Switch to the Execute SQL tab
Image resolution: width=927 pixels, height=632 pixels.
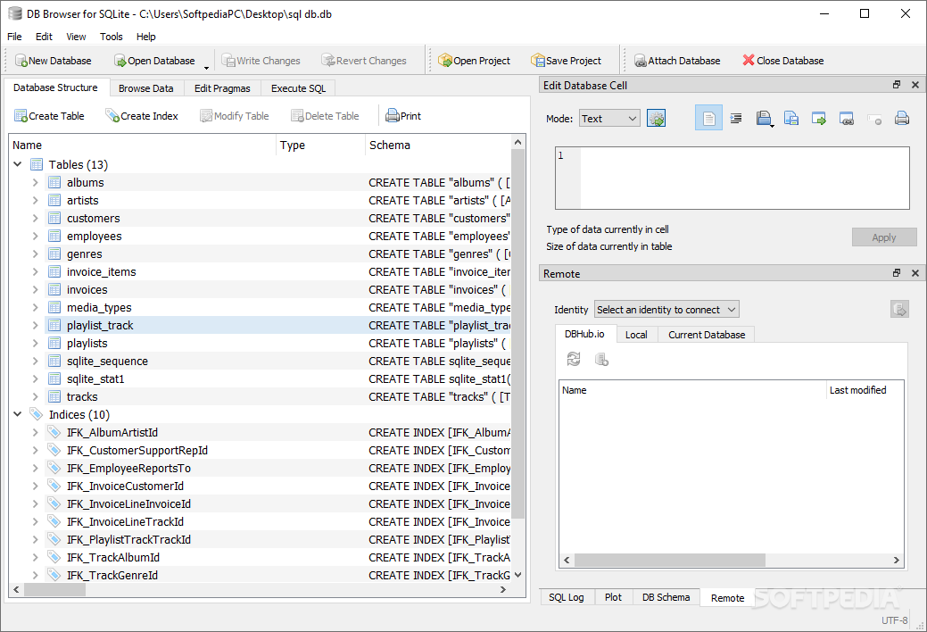click(x=299, y=88)
